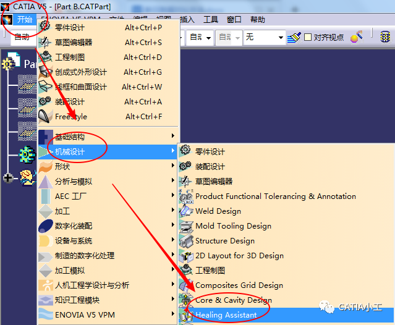Click the Weld Design icon

pyautogui.click(x=186, y=211)
